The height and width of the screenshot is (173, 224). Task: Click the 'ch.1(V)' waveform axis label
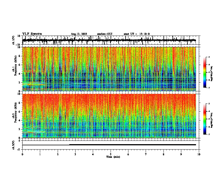coord(14,40)
